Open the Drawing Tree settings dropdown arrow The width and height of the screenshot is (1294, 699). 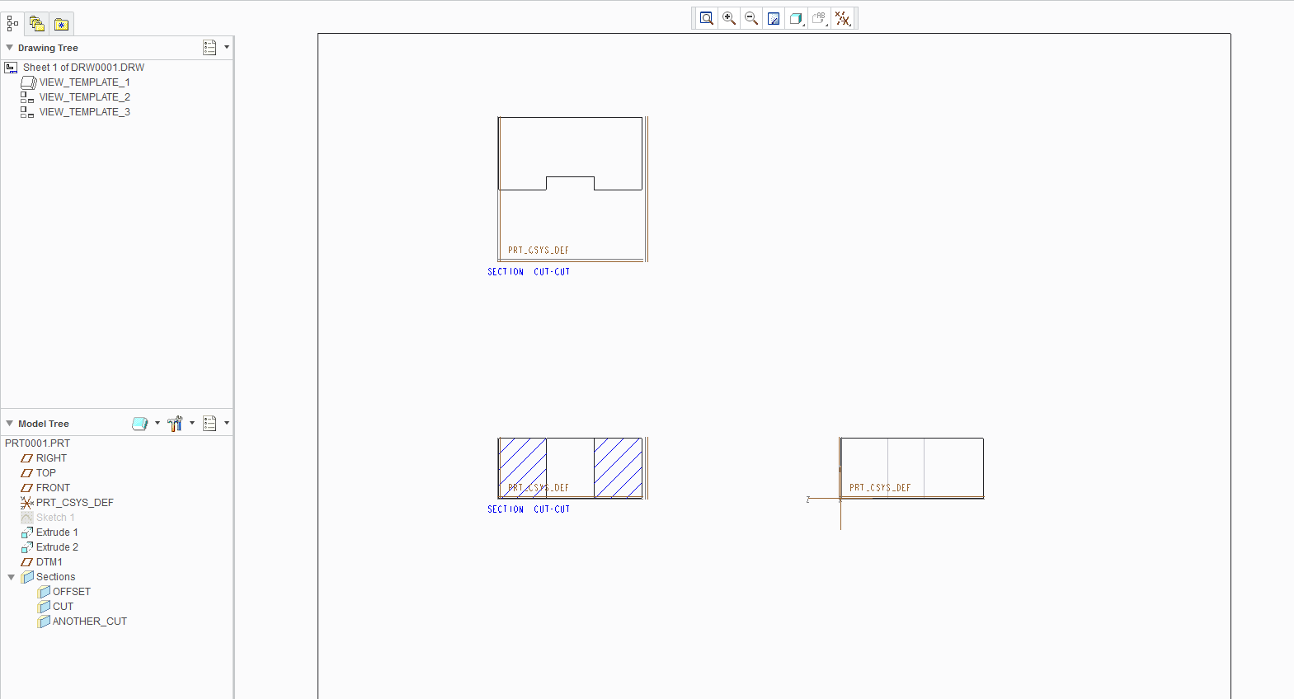click(x=227, y=47)
